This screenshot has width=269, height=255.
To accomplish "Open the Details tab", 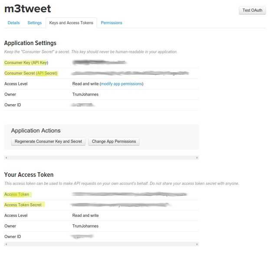I will (13, 23).
